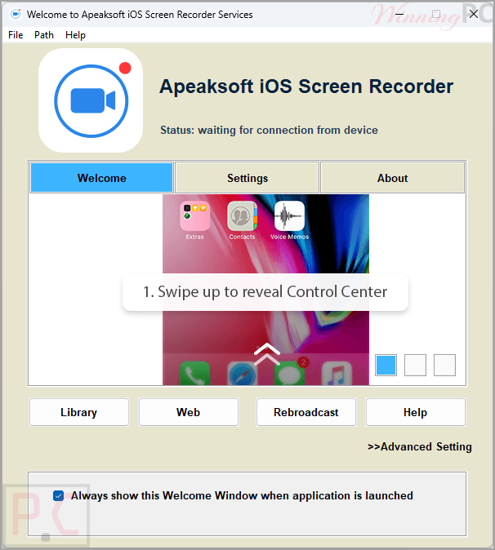Click the Contacts app icon in preview
The width and height of the screenshot is (495, 550).
click(243, 215)
